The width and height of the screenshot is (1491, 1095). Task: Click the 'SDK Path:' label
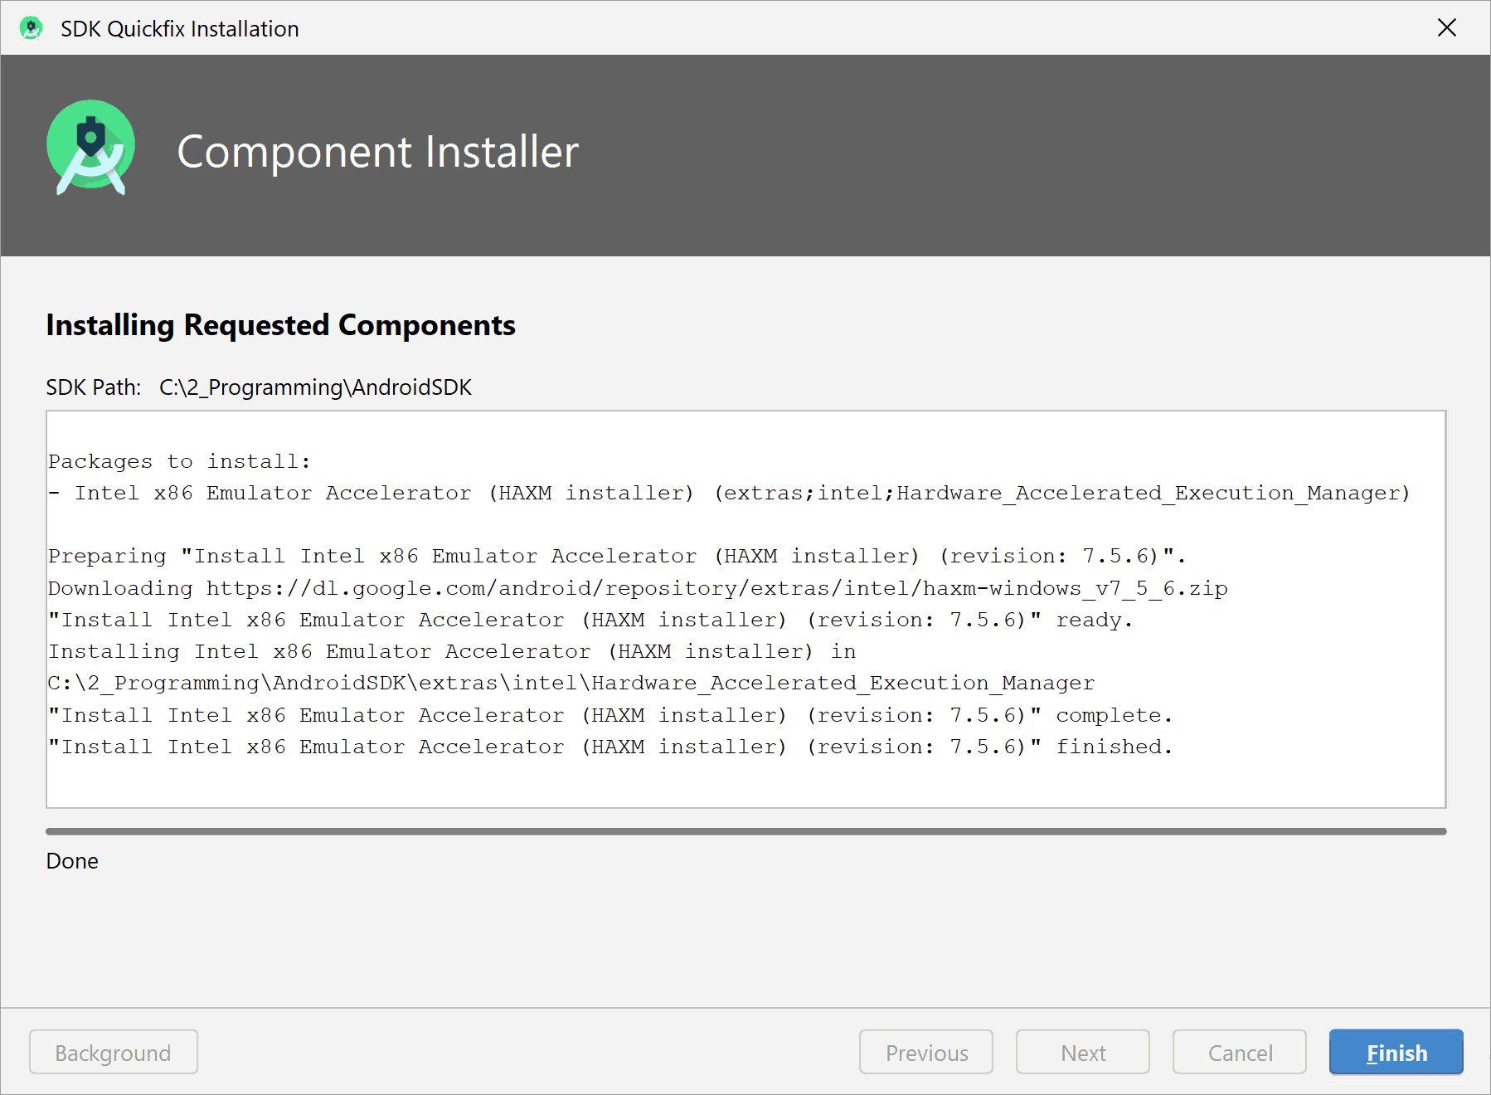coord(94,387)
